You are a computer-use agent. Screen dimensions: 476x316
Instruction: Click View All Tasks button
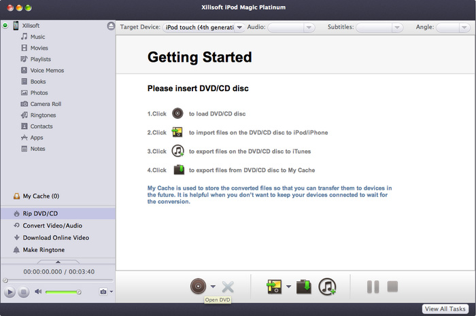coord(445,309)
